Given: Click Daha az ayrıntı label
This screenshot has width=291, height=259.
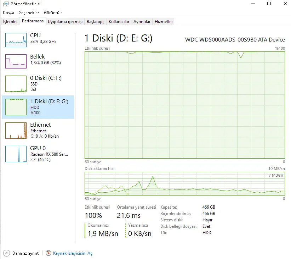Looking at the screenshot, I should pos(26,253).
